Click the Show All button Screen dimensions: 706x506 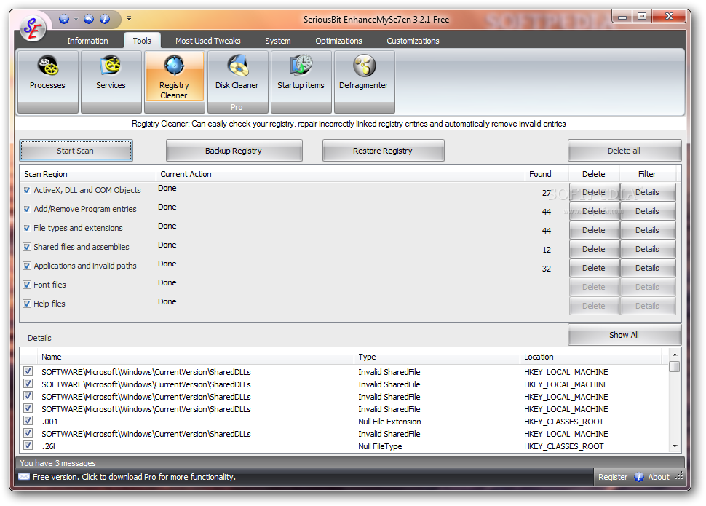click(624, 335)
